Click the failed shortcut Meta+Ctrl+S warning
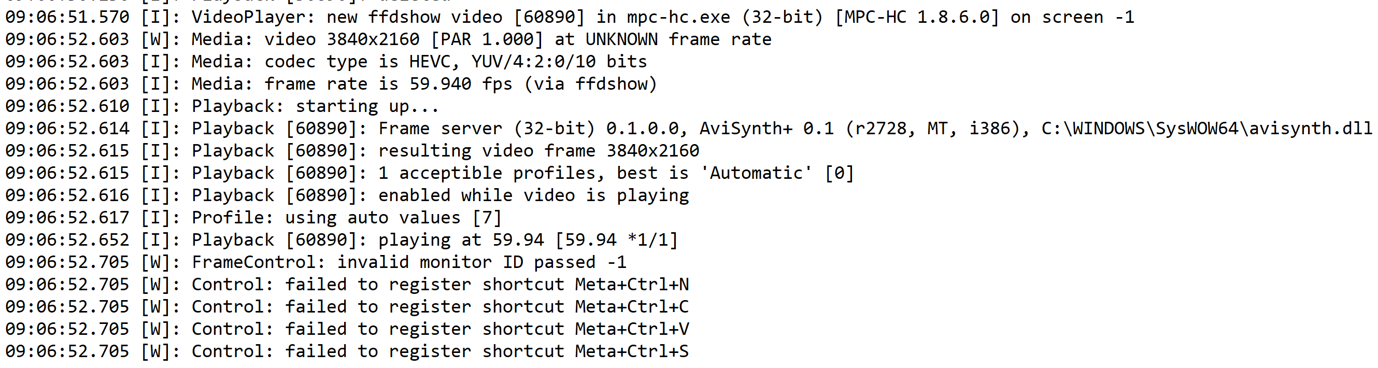 point(439,351)
